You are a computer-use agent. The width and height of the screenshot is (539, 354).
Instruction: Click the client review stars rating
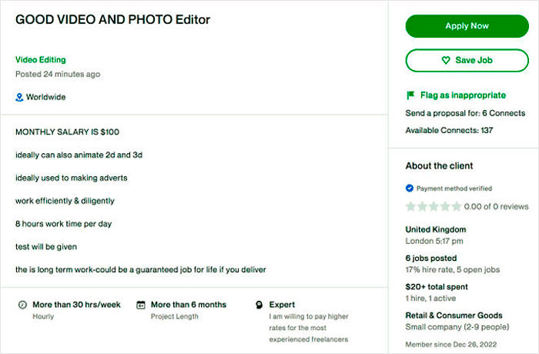(x=434, y=206)
